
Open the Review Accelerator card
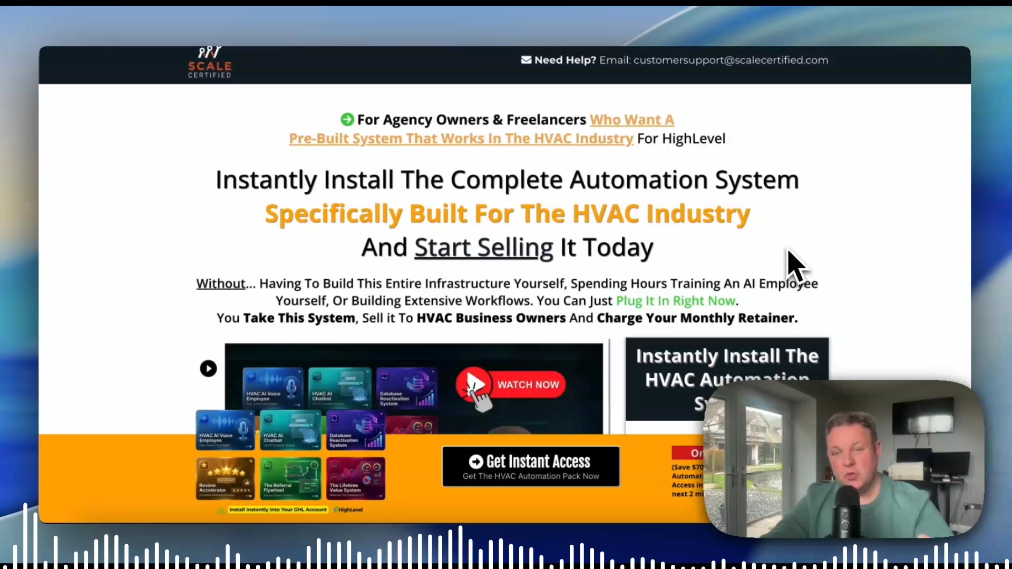coord(225,478)
